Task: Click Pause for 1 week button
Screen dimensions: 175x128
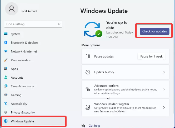Action: click(152, 56)
